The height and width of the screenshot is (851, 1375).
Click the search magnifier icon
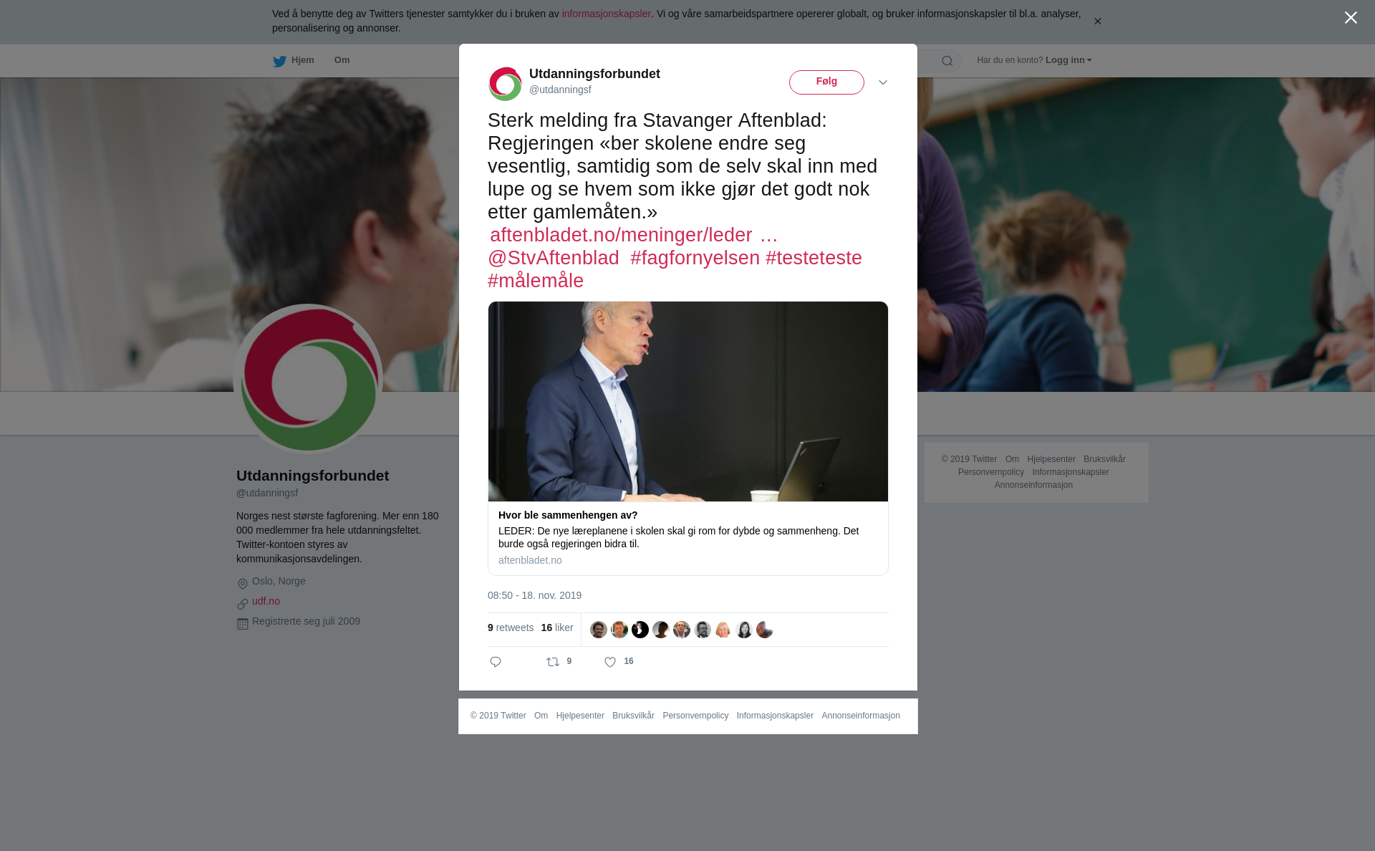(x=947, y=61)
